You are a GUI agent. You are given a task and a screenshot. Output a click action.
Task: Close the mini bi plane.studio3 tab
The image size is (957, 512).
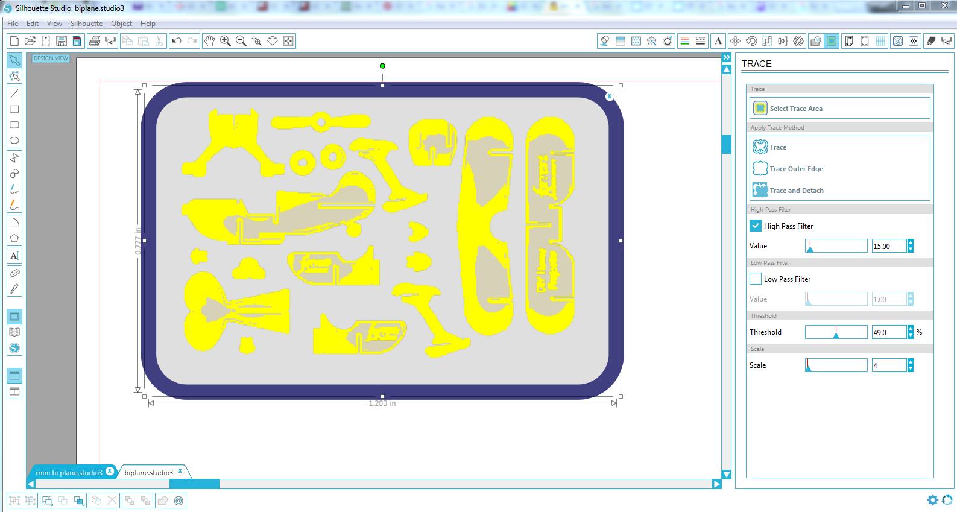pyautogui.click(x=110, y=471)
